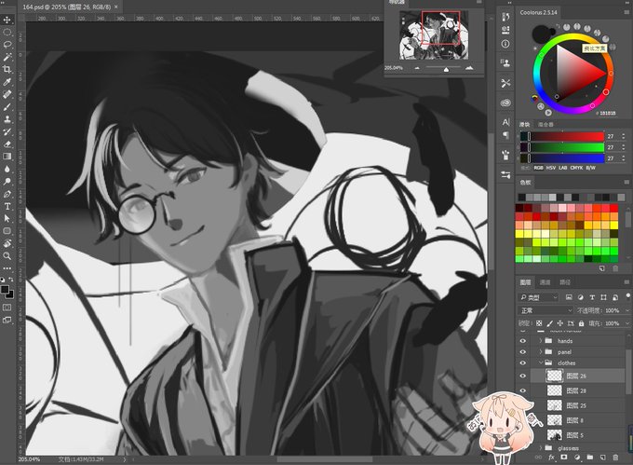Screen dimensions: 633x465
Task: Expand the hands group
Action: click(541, 341)
